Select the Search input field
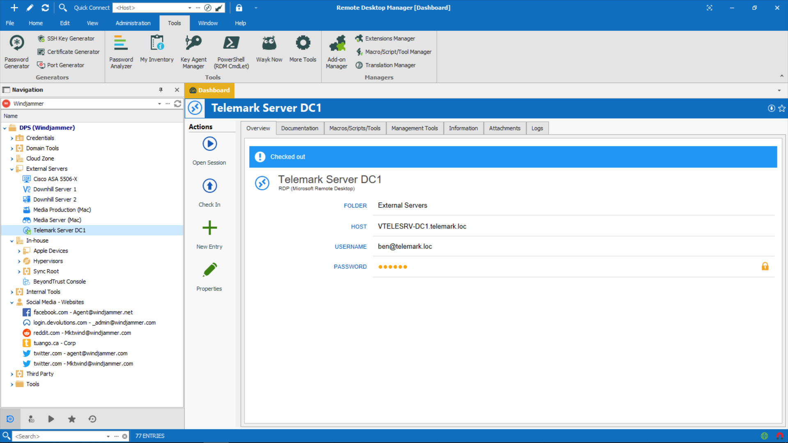 tap(61, 436)
